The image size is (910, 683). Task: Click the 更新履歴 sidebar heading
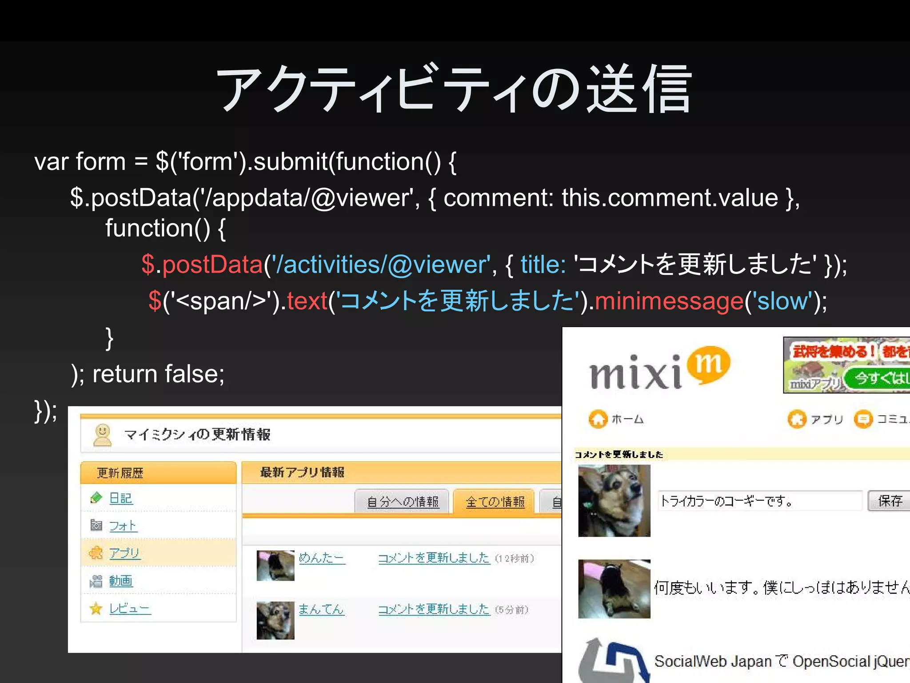coord(120,473)
